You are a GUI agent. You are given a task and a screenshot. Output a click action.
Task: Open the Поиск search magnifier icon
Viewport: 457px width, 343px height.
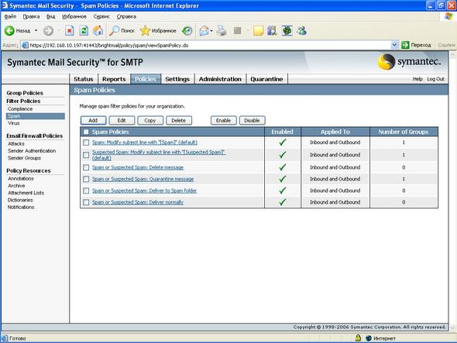coord(114,31)
